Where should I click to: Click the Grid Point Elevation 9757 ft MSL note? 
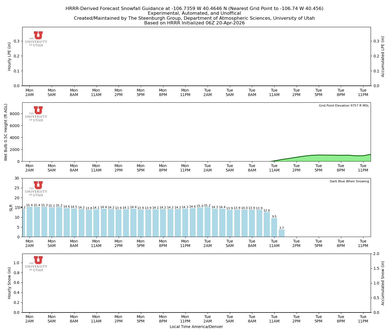(344, 106)
